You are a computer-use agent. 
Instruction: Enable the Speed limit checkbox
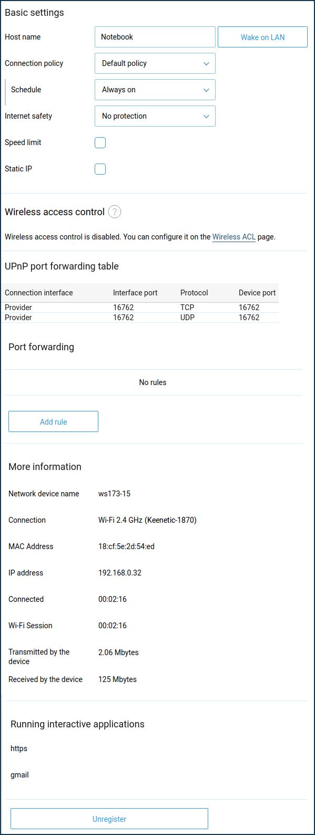point(100,142)
